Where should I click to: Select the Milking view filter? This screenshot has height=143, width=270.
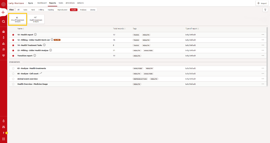[41, 10]
